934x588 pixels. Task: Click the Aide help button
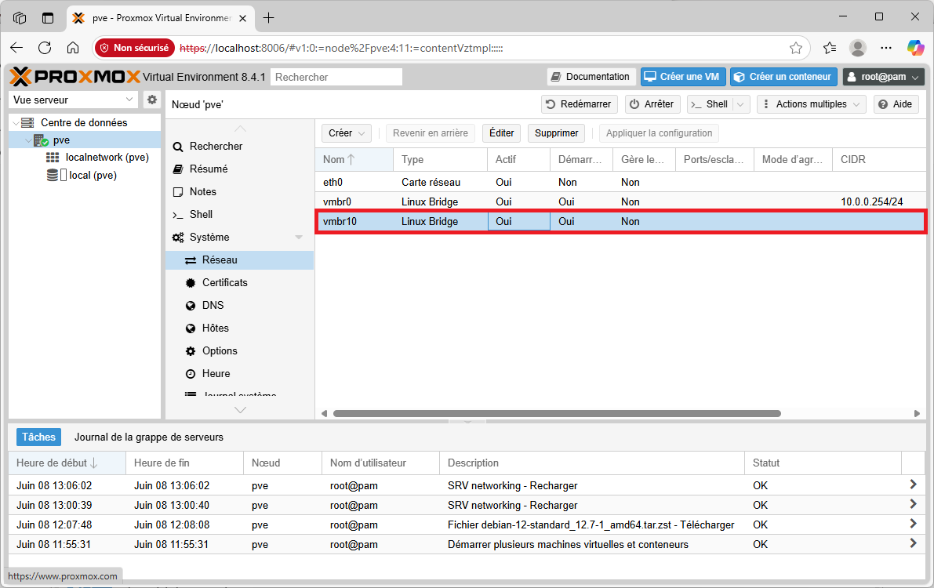tap(896, 104)
